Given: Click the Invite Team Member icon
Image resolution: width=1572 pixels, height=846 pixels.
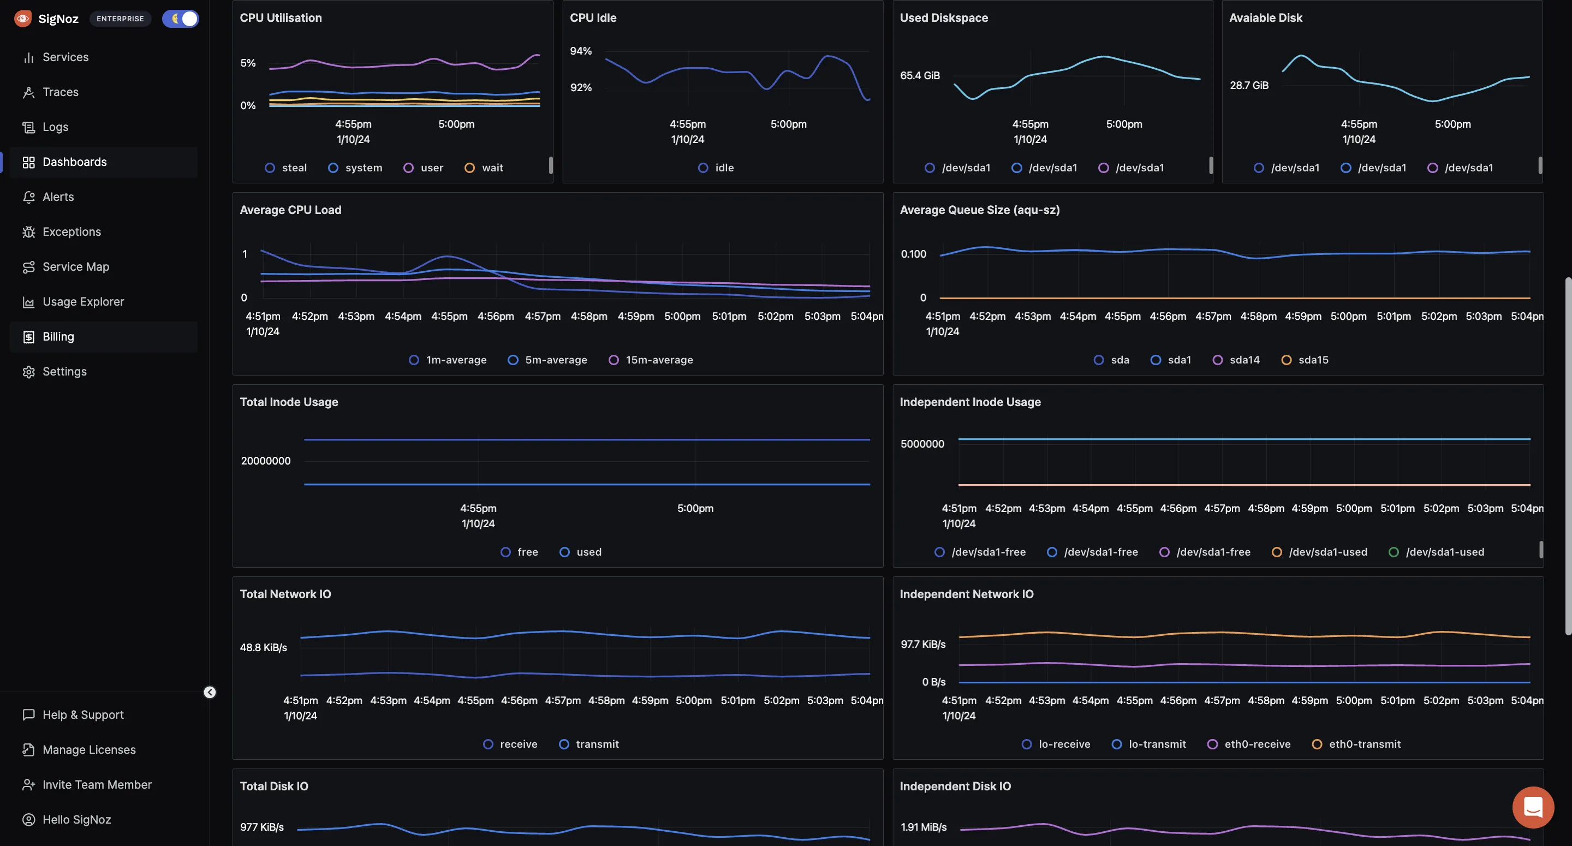Looking at the screenshot, I should 28,784.
